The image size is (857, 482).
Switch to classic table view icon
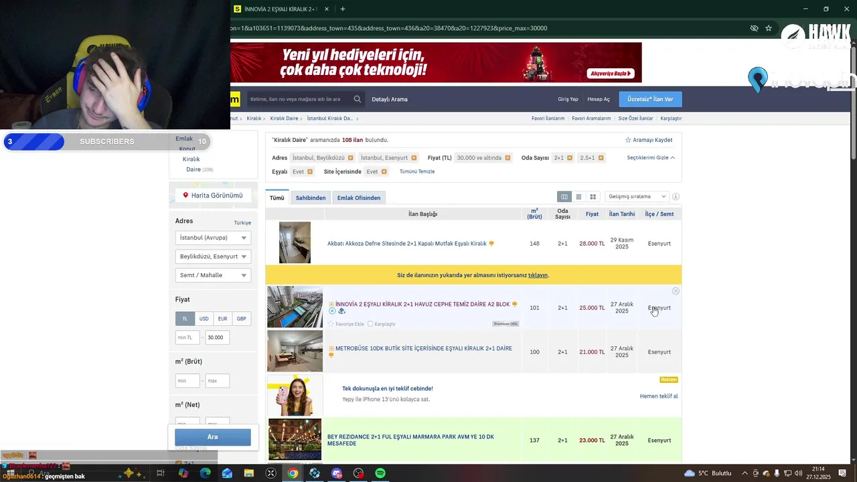click(564, 197)
